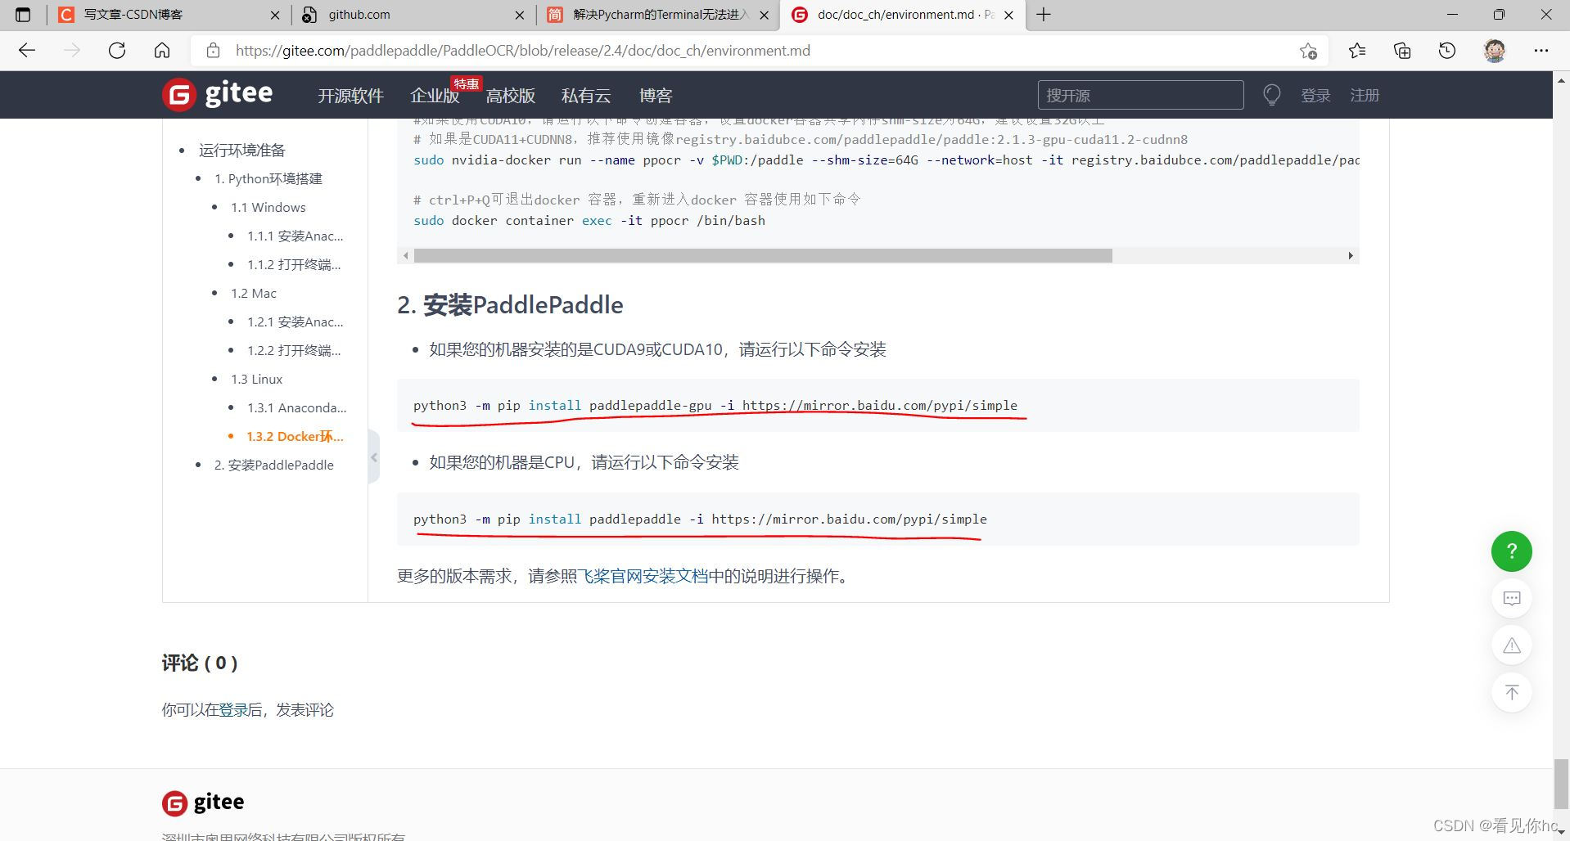1570x841 pixels.
Task: Open browser Settings and more menu
Action: pyautogui.click(x=1541, y=51)
